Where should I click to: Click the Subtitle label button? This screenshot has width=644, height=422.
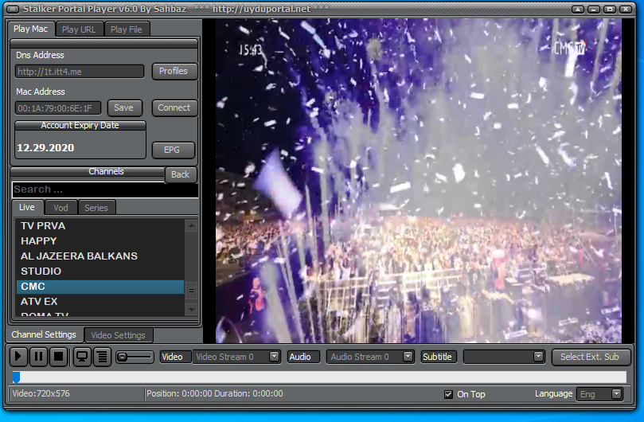[x=440, y=357]
